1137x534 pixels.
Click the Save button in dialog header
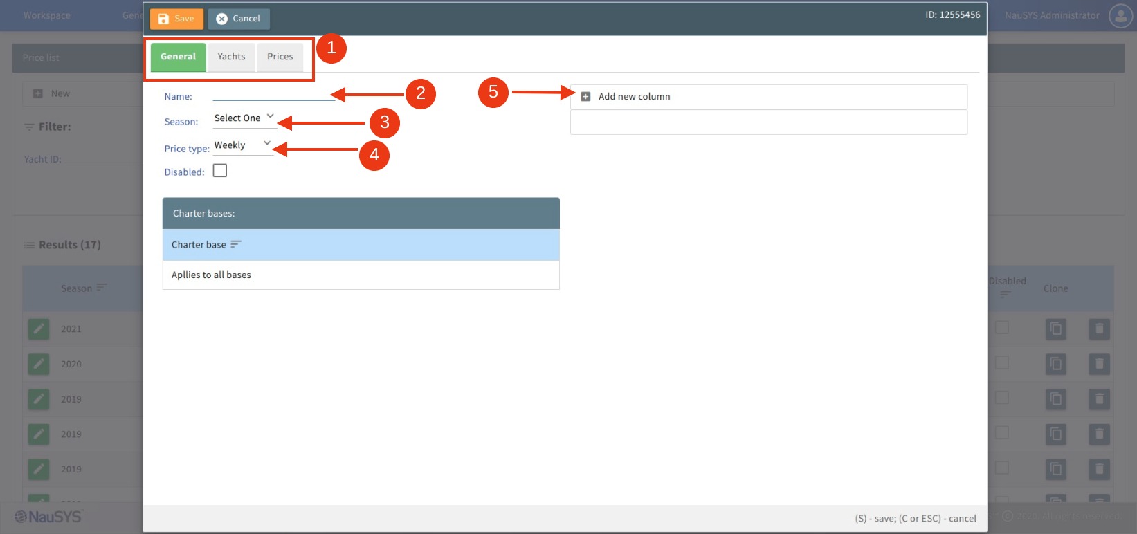pos(176,19)
